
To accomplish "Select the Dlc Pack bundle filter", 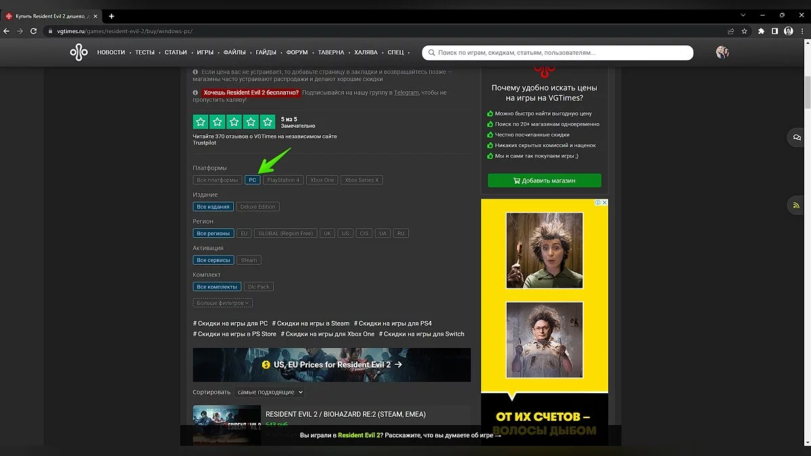I will pyautogui.click(x=259, y=286).
